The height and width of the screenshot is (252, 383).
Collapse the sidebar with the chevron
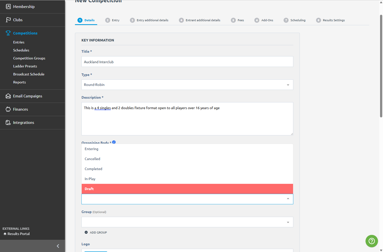pyautogui.click(x=58, y=246)
